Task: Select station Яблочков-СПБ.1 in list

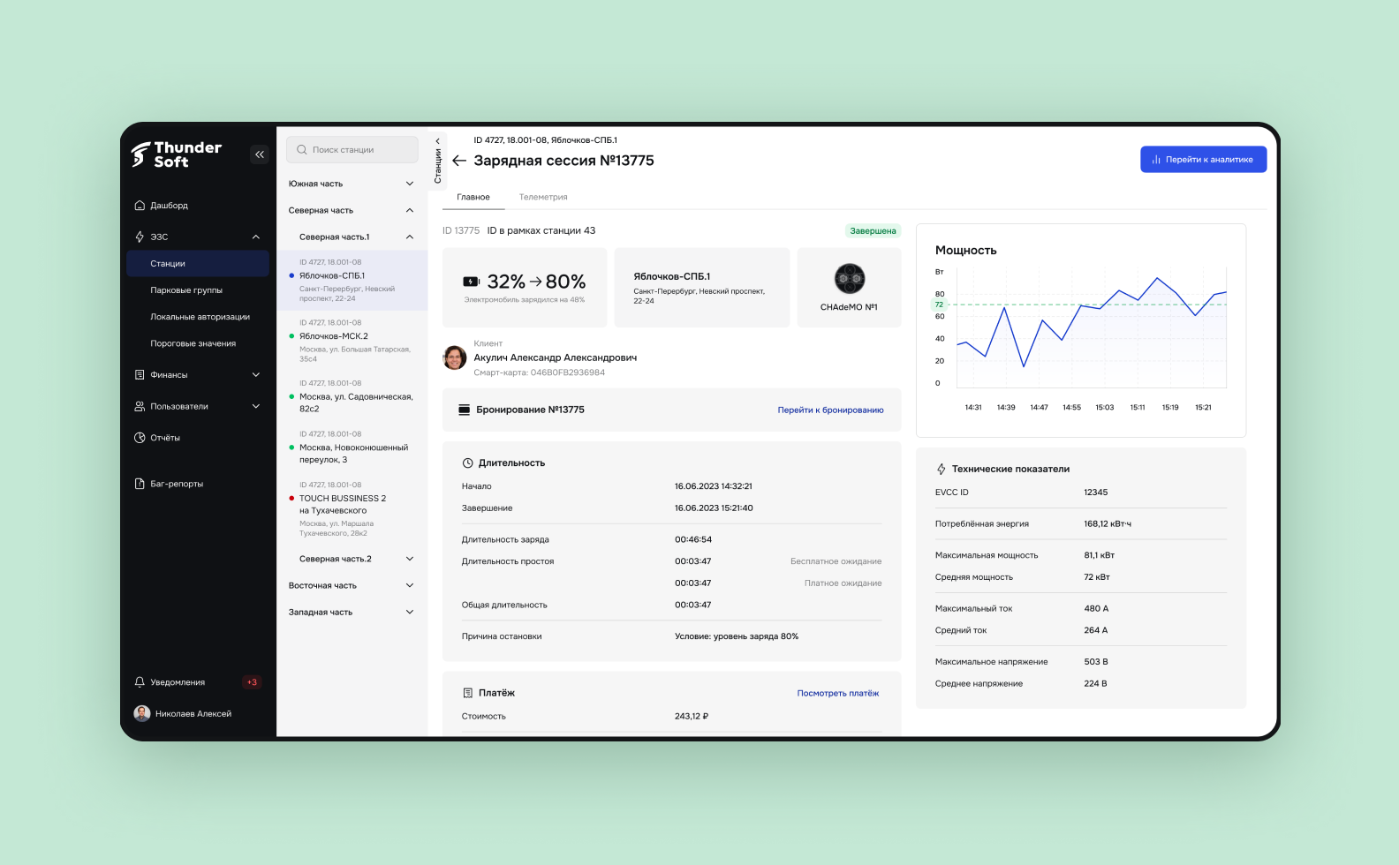Action: [x=352, y=281]
